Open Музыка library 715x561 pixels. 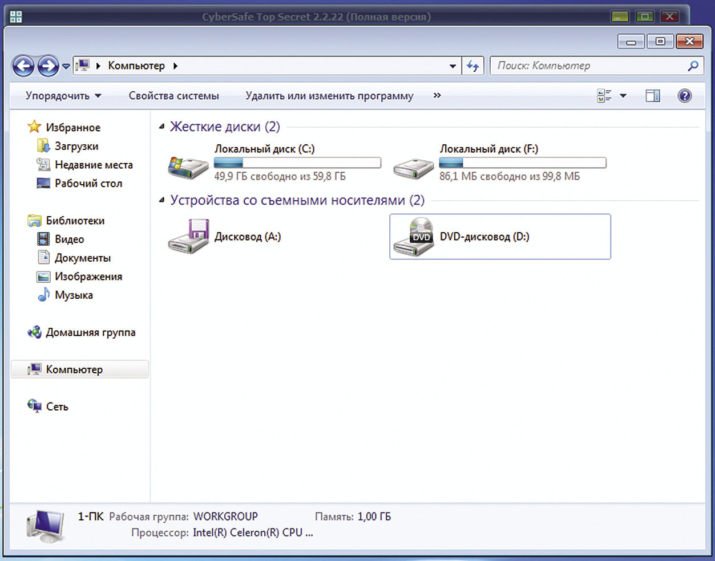click(74, 295)
